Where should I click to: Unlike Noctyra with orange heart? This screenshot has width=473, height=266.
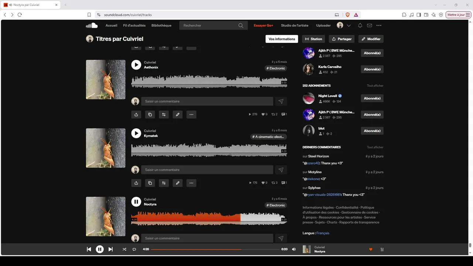[371, 249]
